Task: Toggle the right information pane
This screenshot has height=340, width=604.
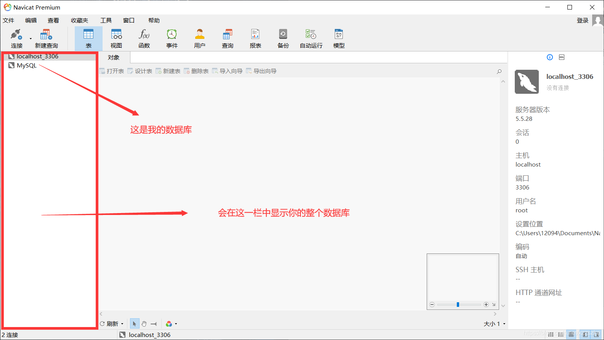Action: click(596, 335)
